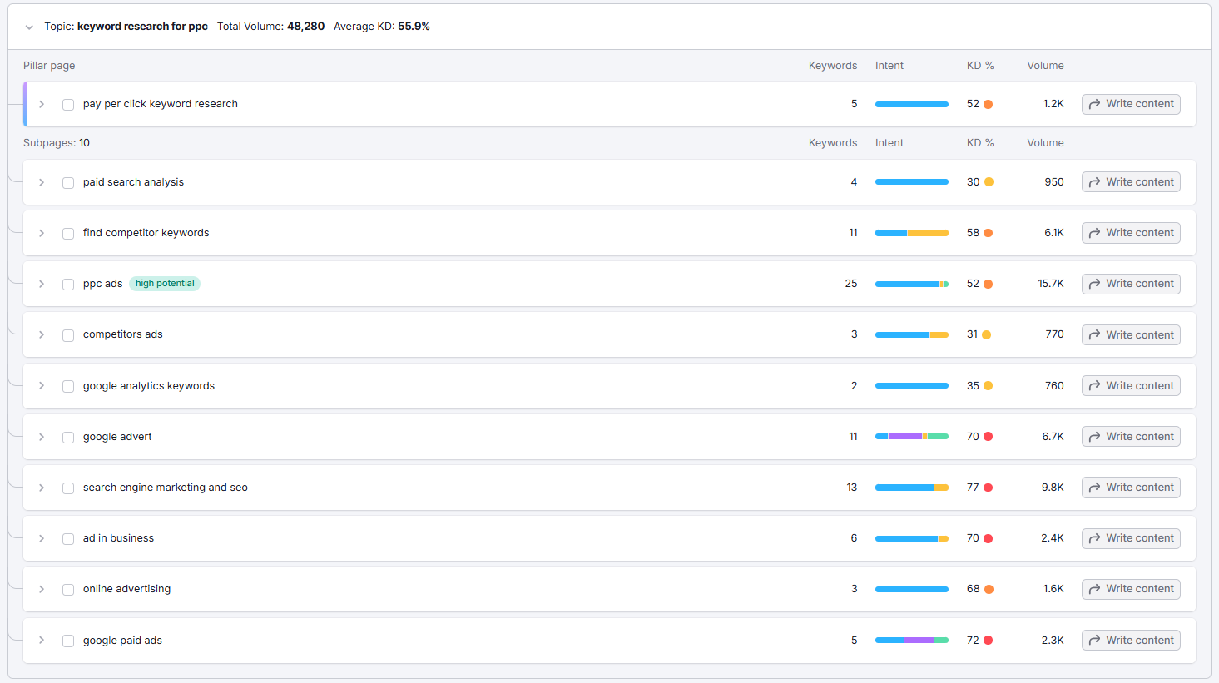Click the intent bar for google paid ads

tap(912, 641)
